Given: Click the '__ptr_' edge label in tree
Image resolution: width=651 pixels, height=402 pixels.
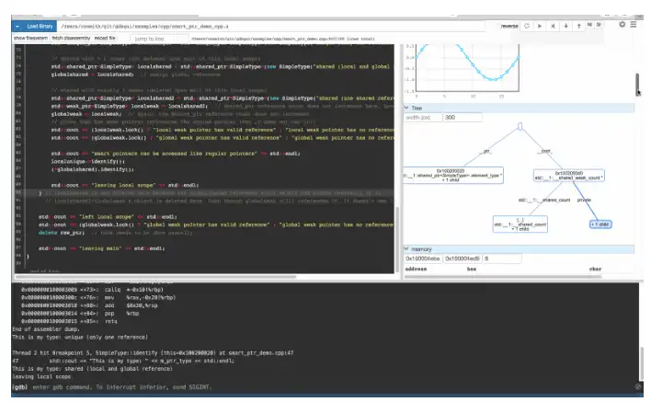Looking at the screenshot, I should [486, 152].
